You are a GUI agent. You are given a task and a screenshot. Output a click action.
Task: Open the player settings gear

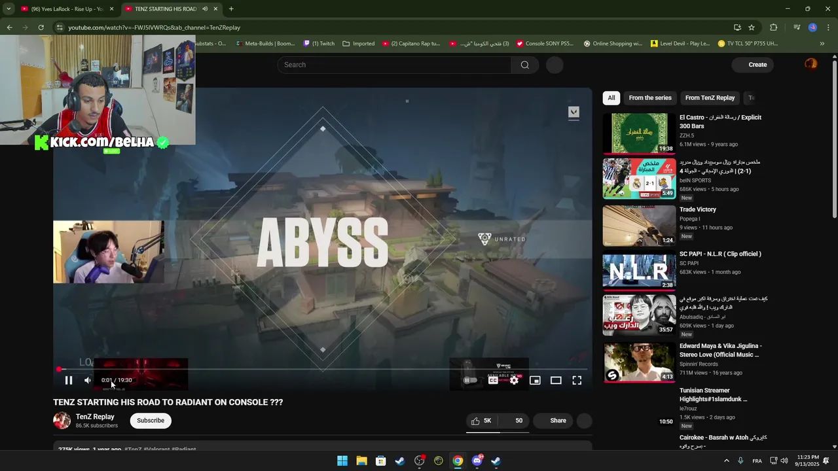pos(514,380)
